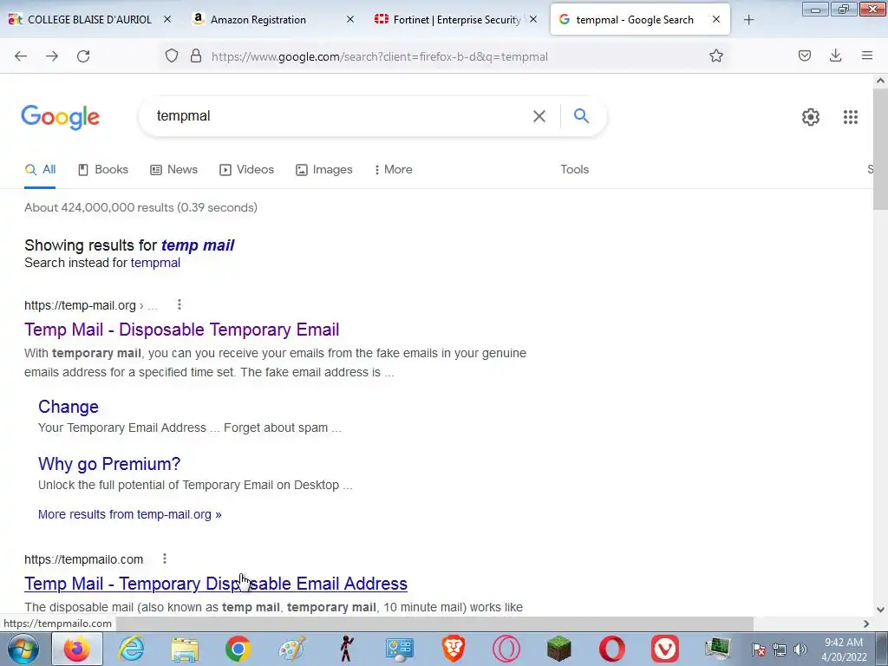The height and width of the screenshot is (666, 888).
Task: Open the Opera GX outline icon on taskbar
Action: [506, 649]
